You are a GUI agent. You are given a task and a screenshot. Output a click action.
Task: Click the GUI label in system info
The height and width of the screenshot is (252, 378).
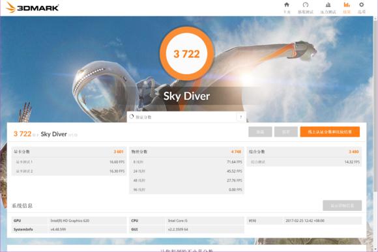134,229
